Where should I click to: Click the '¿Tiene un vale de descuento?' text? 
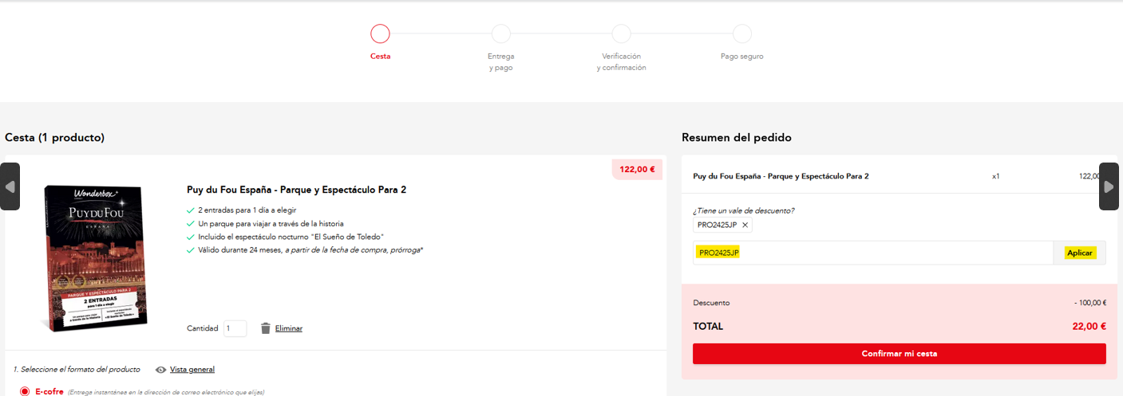click(x=744, y=210)
